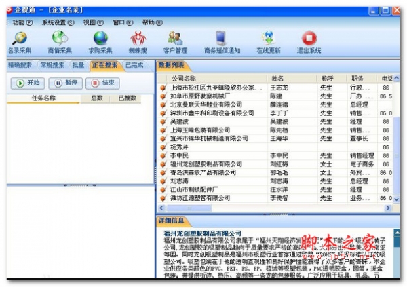
Task: Open the 商情采集 globe tool
Action: 60,42
